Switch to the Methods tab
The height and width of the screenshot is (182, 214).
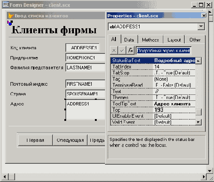[151, 40]
